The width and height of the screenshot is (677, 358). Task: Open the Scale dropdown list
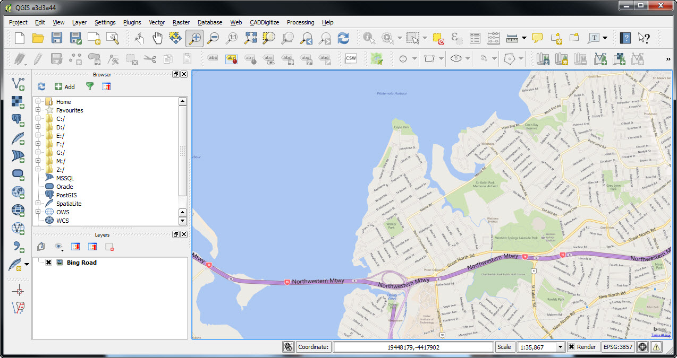pos(560,347)
